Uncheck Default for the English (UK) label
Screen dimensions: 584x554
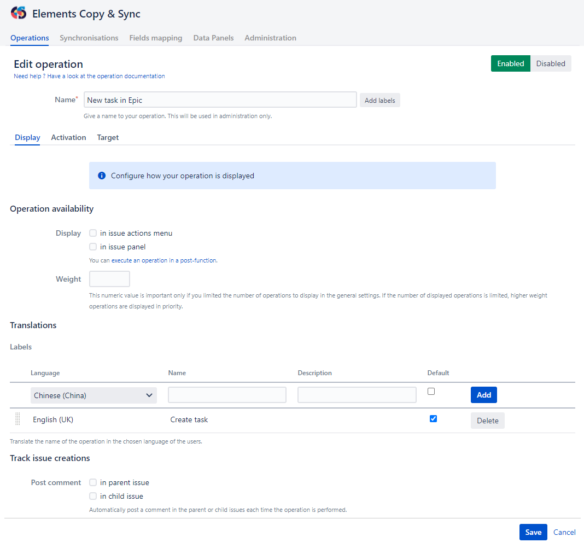coord(433,418)
